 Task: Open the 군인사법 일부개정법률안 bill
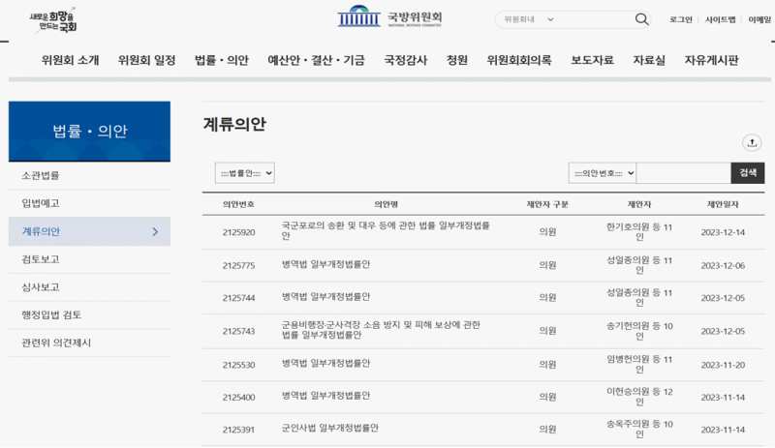pyautogui.click(x=330, y=428)
